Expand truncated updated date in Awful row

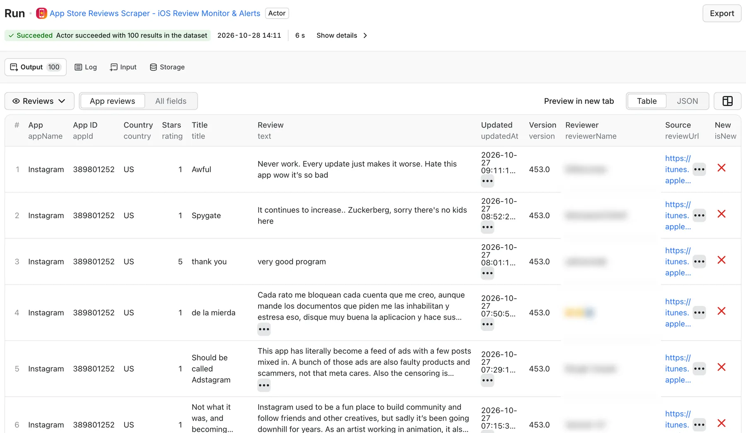[487, 181]
